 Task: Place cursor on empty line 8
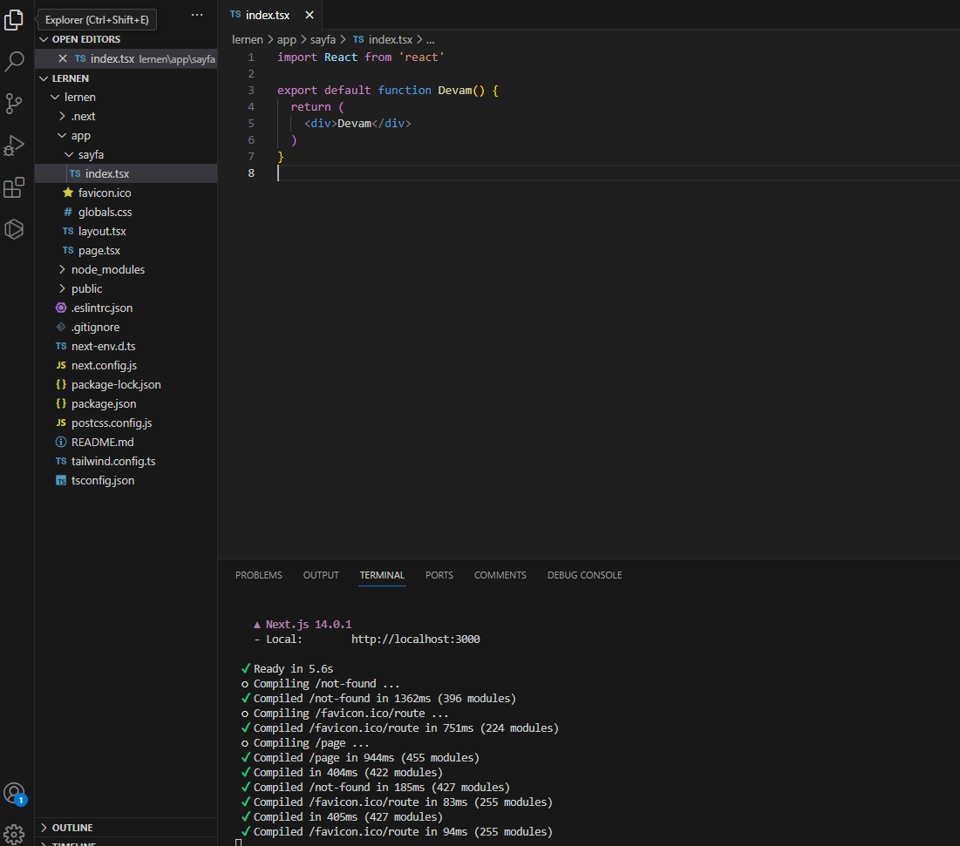click(x=618, y=173)
